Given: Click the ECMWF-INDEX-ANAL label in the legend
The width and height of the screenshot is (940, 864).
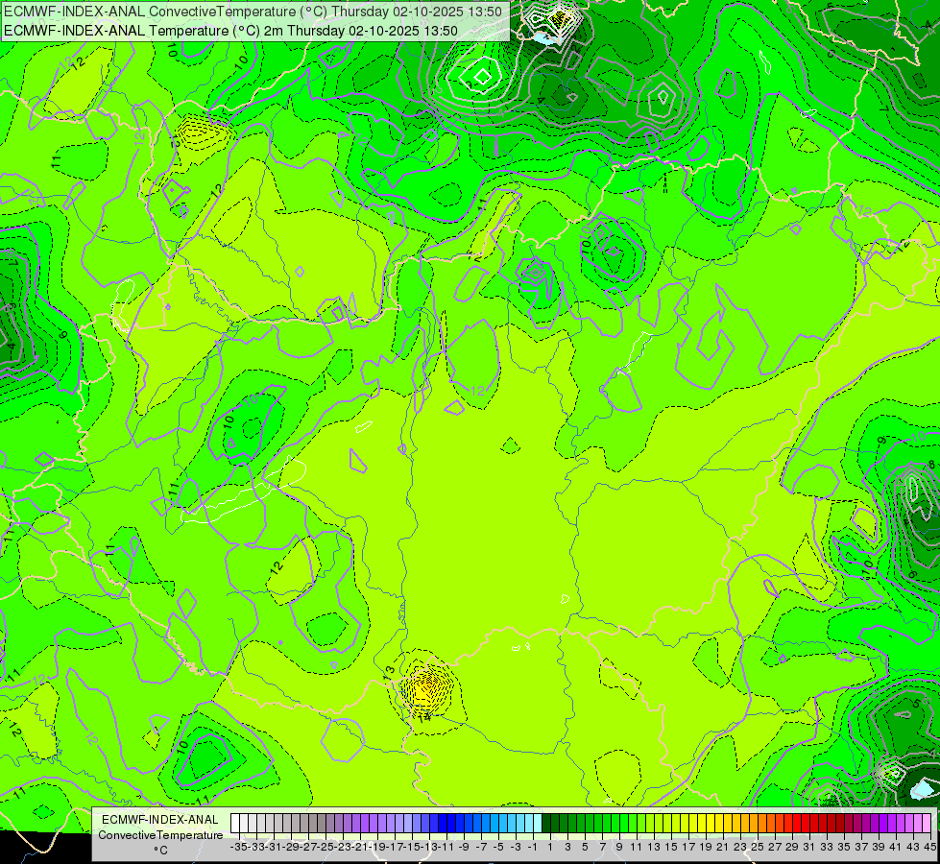Looking at the screenshot, I should pyautogui.click(x=160, y=820).
